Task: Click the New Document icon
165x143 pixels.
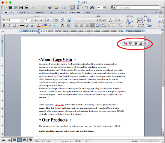Action: tap(3, 7)
